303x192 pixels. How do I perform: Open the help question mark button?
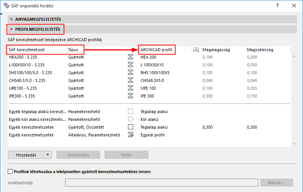pos(277,6)
